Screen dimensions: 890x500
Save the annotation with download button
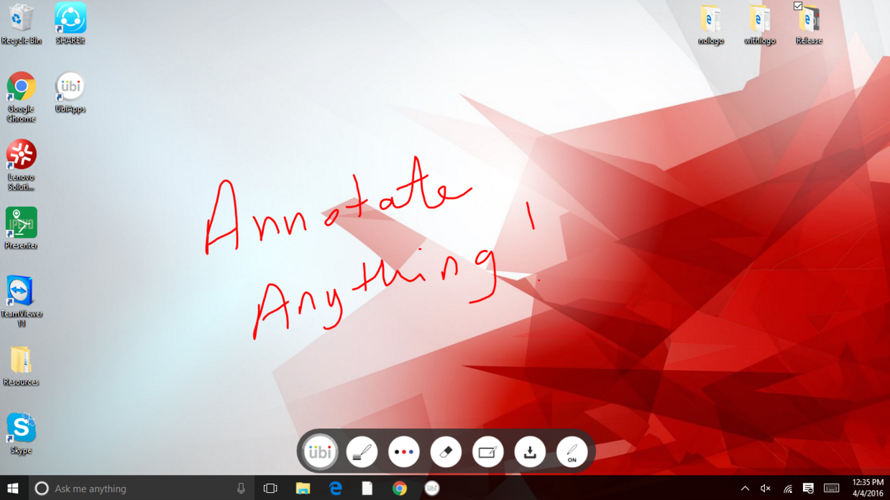pyautogui.click(x=530, y=452)
